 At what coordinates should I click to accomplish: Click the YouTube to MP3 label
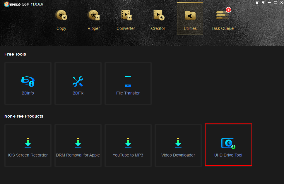click(128, 155)
